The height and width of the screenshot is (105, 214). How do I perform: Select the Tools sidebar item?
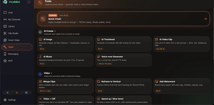pyautogui.click(x=17, y=47)
